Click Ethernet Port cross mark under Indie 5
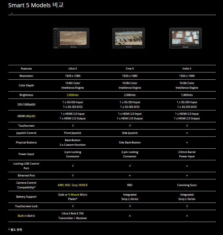Screen dimensions: 223x235 (187, 176)
